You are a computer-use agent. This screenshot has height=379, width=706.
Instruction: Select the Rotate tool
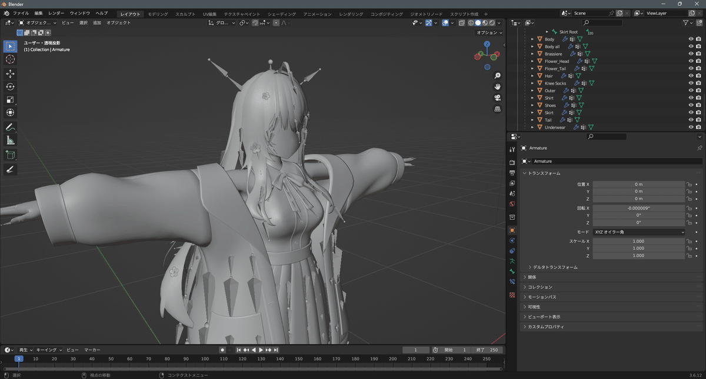tap(9, 86)
